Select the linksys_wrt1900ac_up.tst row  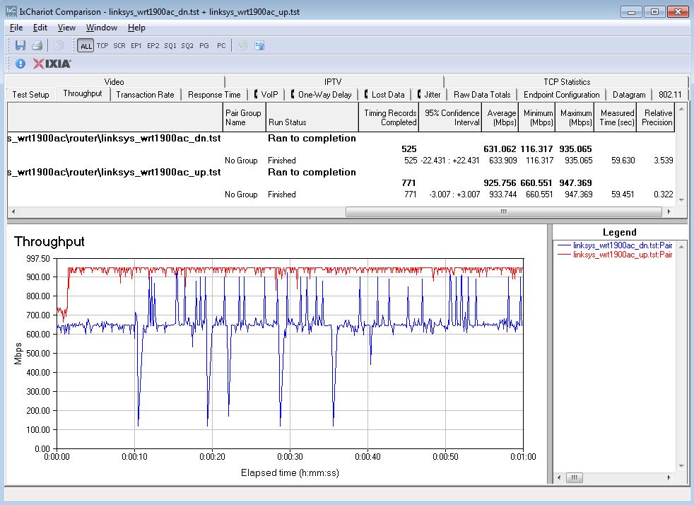click(x=341, y=173)
